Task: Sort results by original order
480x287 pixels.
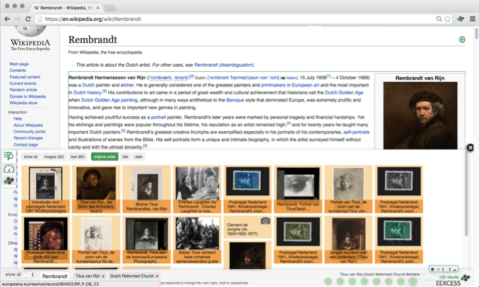Action: coord(105,156)
